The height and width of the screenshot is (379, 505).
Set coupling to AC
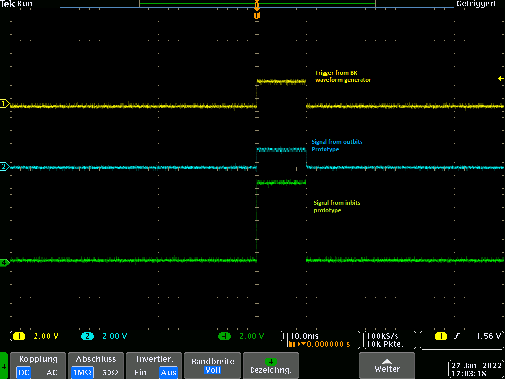pyautogui.click(x=52, y=373)
